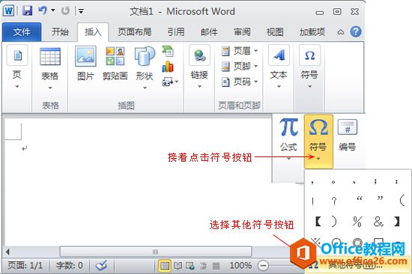This screenshot has width=412, height=274.
Task: Switch to the 审阅 tab
Action: point(242,32)
